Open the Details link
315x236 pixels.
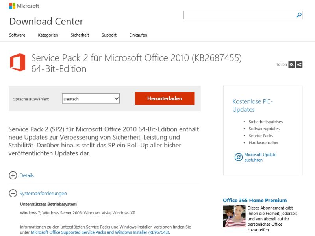click(27, 175)
